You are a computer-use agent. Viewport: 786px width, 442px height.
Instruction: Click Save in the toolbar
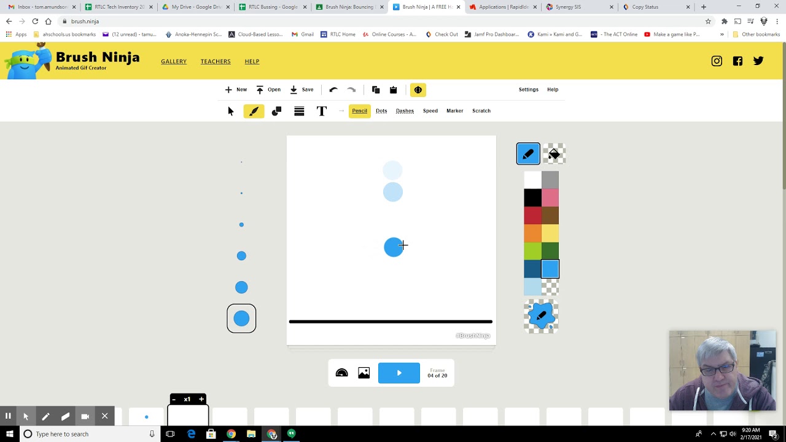(302, 90)
